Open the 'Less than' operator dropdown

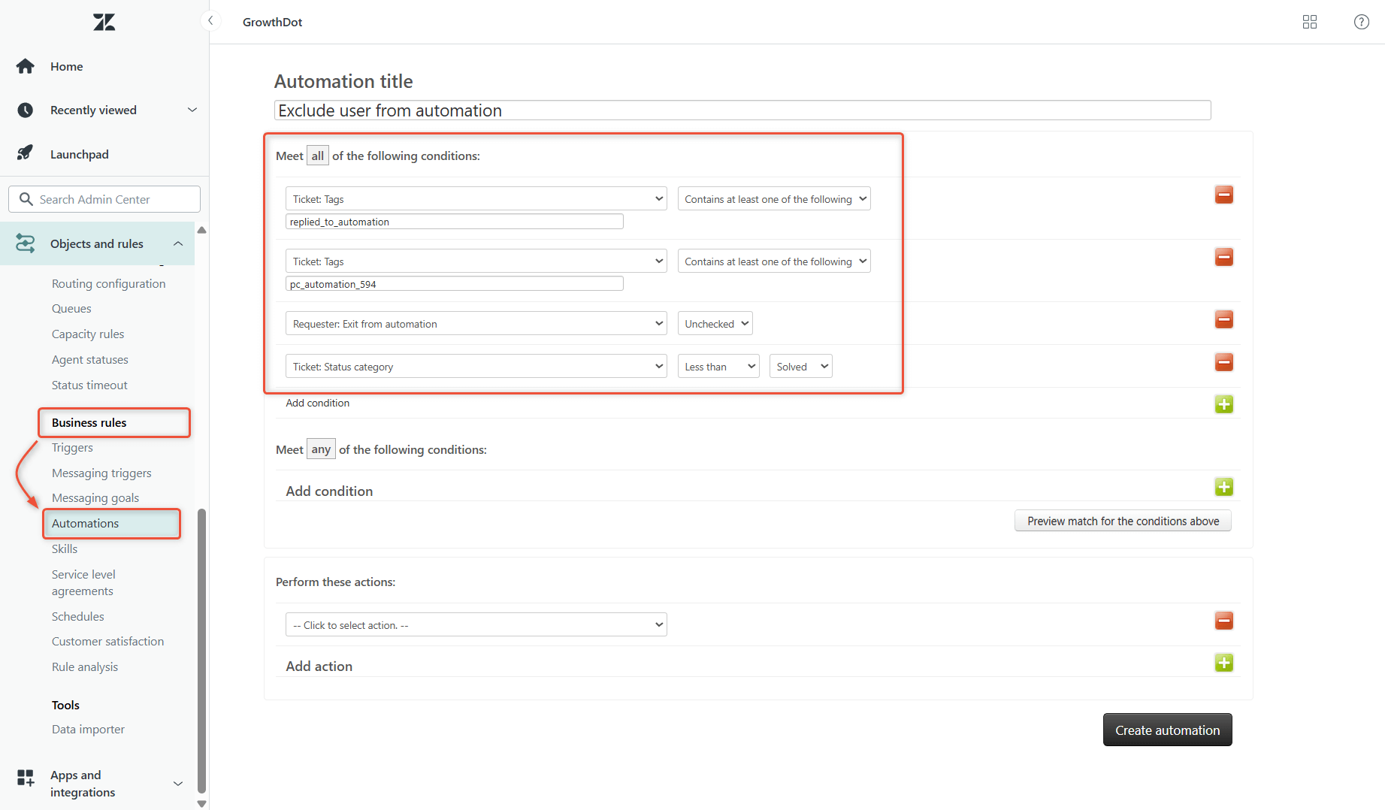718,366
